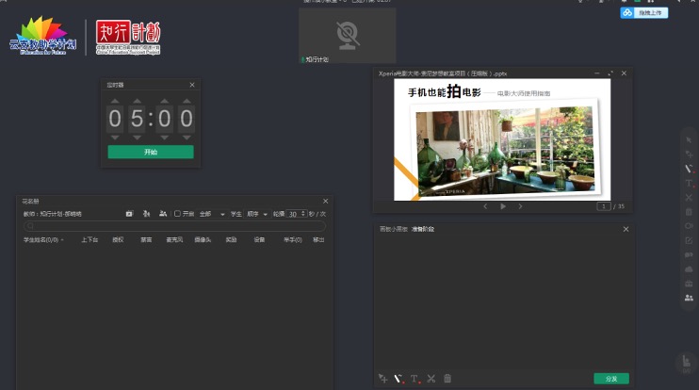
Task: Click the camera snapshot icon in roster toolbar
Action: [x=129, y=214]
